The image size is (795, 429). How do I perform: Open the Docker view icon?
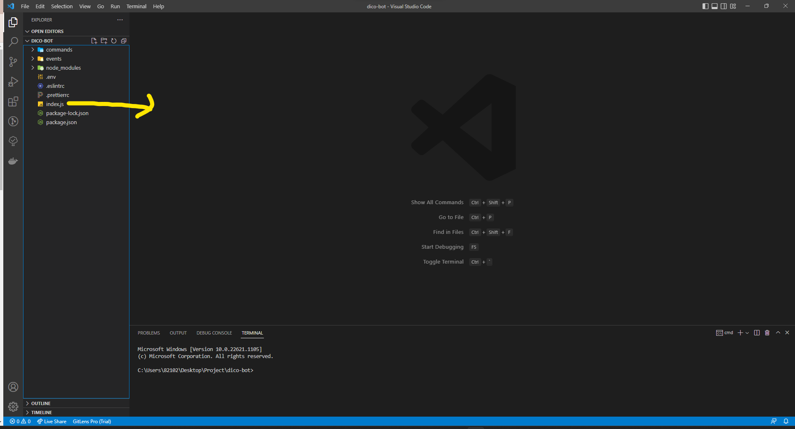13,161
